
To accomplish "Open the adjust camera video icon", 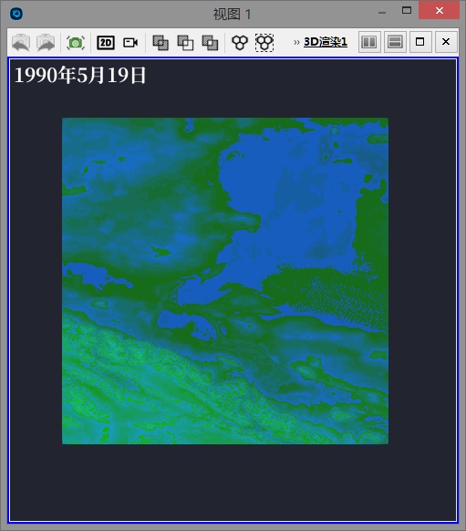I will tap(130, 43).
